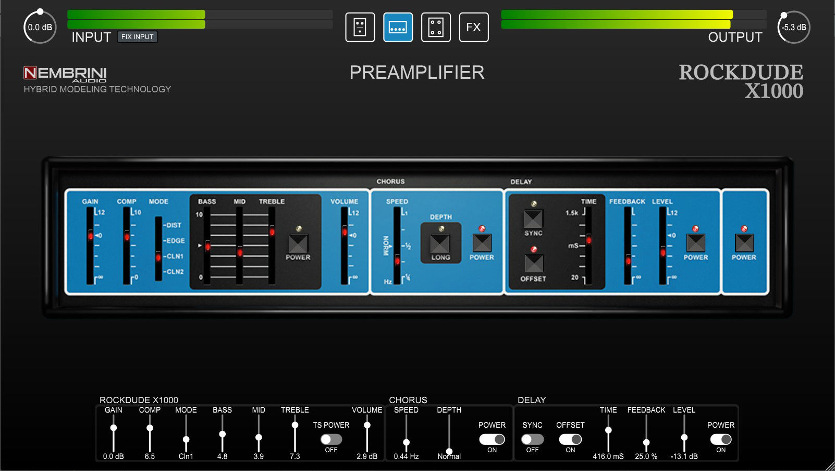835x471 pixels.
Task: Enable the delay SYNC switch
Action: (x=532, y=439)
